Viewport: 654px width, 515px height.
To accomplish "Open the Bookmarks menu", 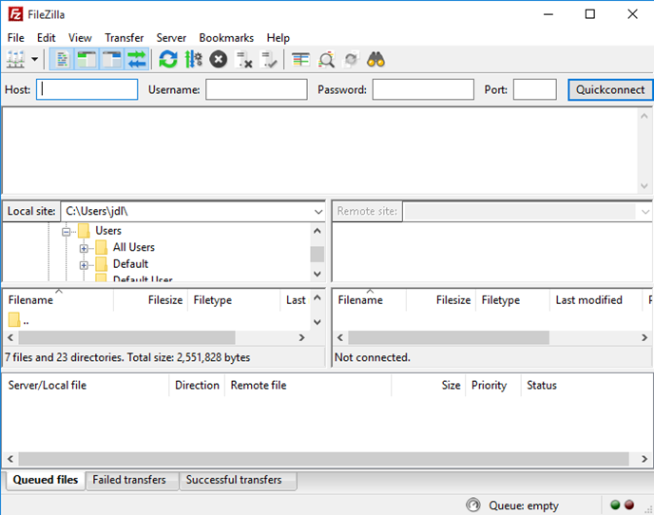I will point(226,38).
